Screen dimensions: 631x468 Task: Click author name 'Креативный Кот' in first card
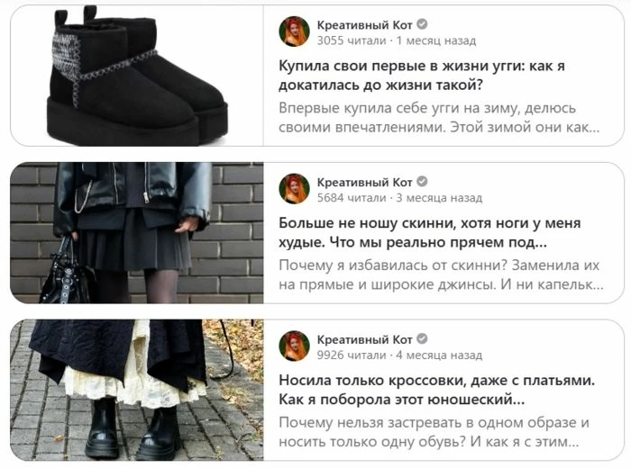pyautogui.click(x=364, y=25)
